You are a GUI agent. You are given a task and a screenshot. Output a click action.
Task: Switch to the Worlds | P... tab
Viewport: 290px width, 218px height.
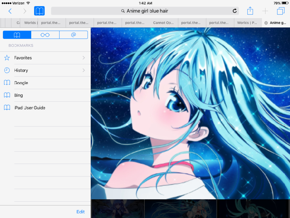248,23
